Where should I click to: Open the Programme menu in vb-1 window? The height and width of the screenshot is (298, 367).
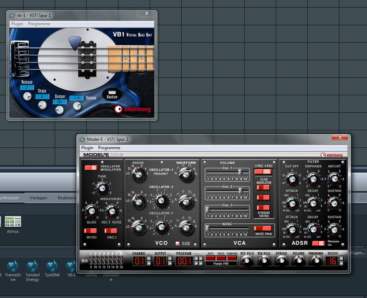pos(39,24)
